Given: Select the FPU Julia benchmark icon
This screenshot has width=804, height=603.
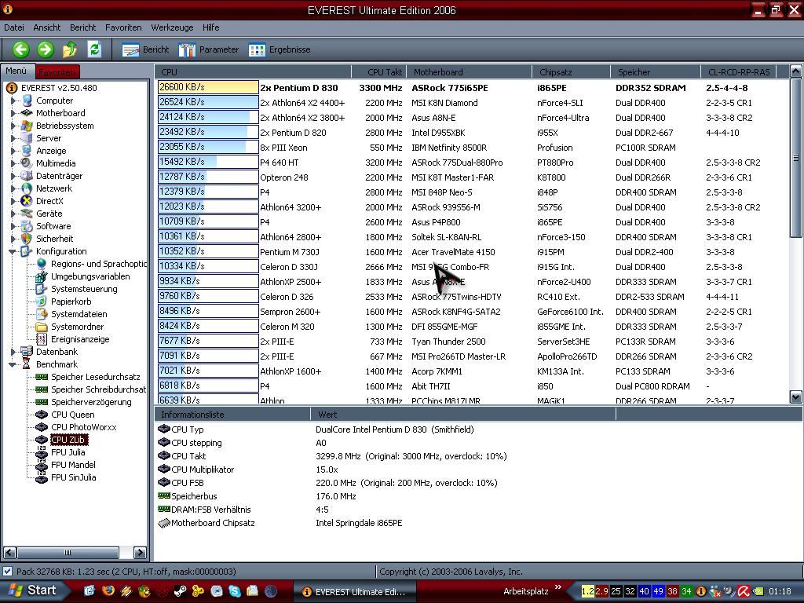Looking at the screenshot, I should tap(42, 452).
